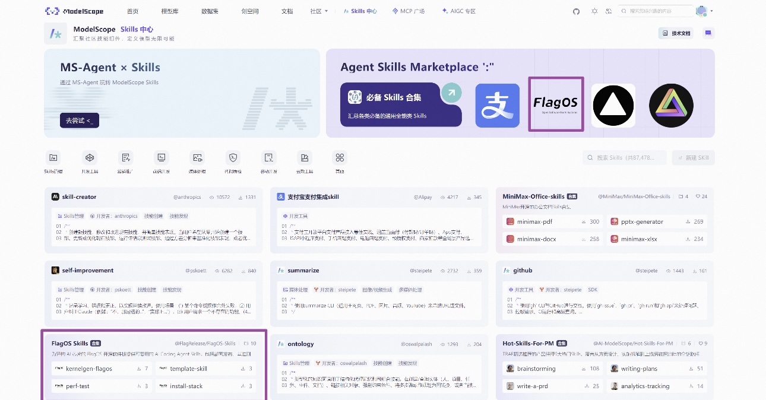Open the minimax-docx skill item
Viewport: 766px width, 400px height.
(553, 239)
